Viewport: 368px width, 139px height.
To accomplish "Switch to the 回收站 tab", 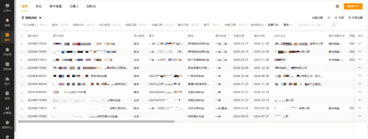I will click(91, 6).
